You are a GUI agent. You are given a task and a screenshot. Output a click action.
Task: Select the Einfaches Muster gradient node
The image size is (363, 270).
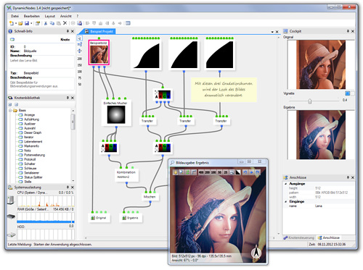[x=116, y=113]
